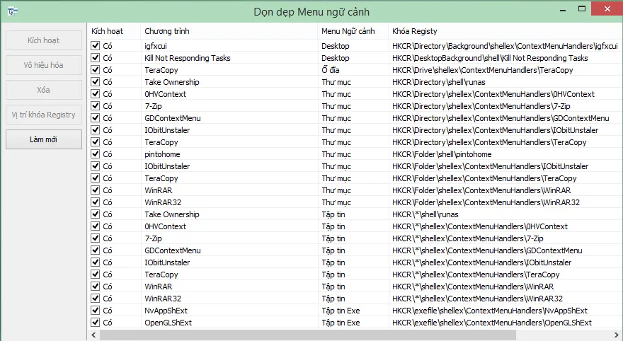Screen dimensions: 623x341
Task: Sort by Chương trình column header
Action: pos(229,31)
